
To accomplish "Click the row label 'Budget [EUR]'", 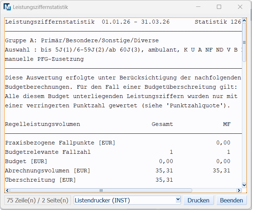I will (x=26, y=162).
